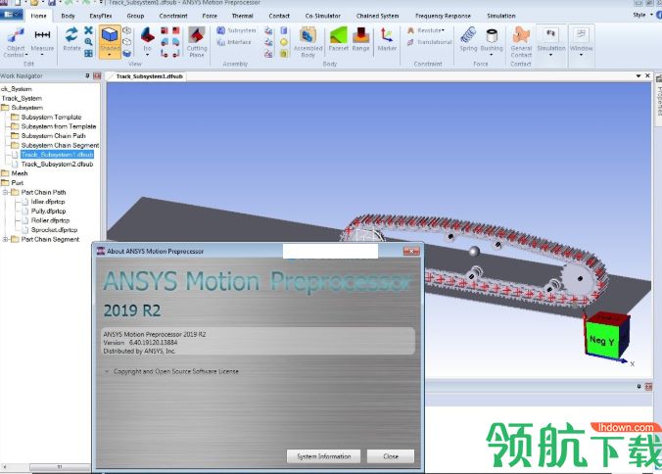Open the Cutting Plane tool
Screen dimensions: 662x474
click(x=197, y=42)
